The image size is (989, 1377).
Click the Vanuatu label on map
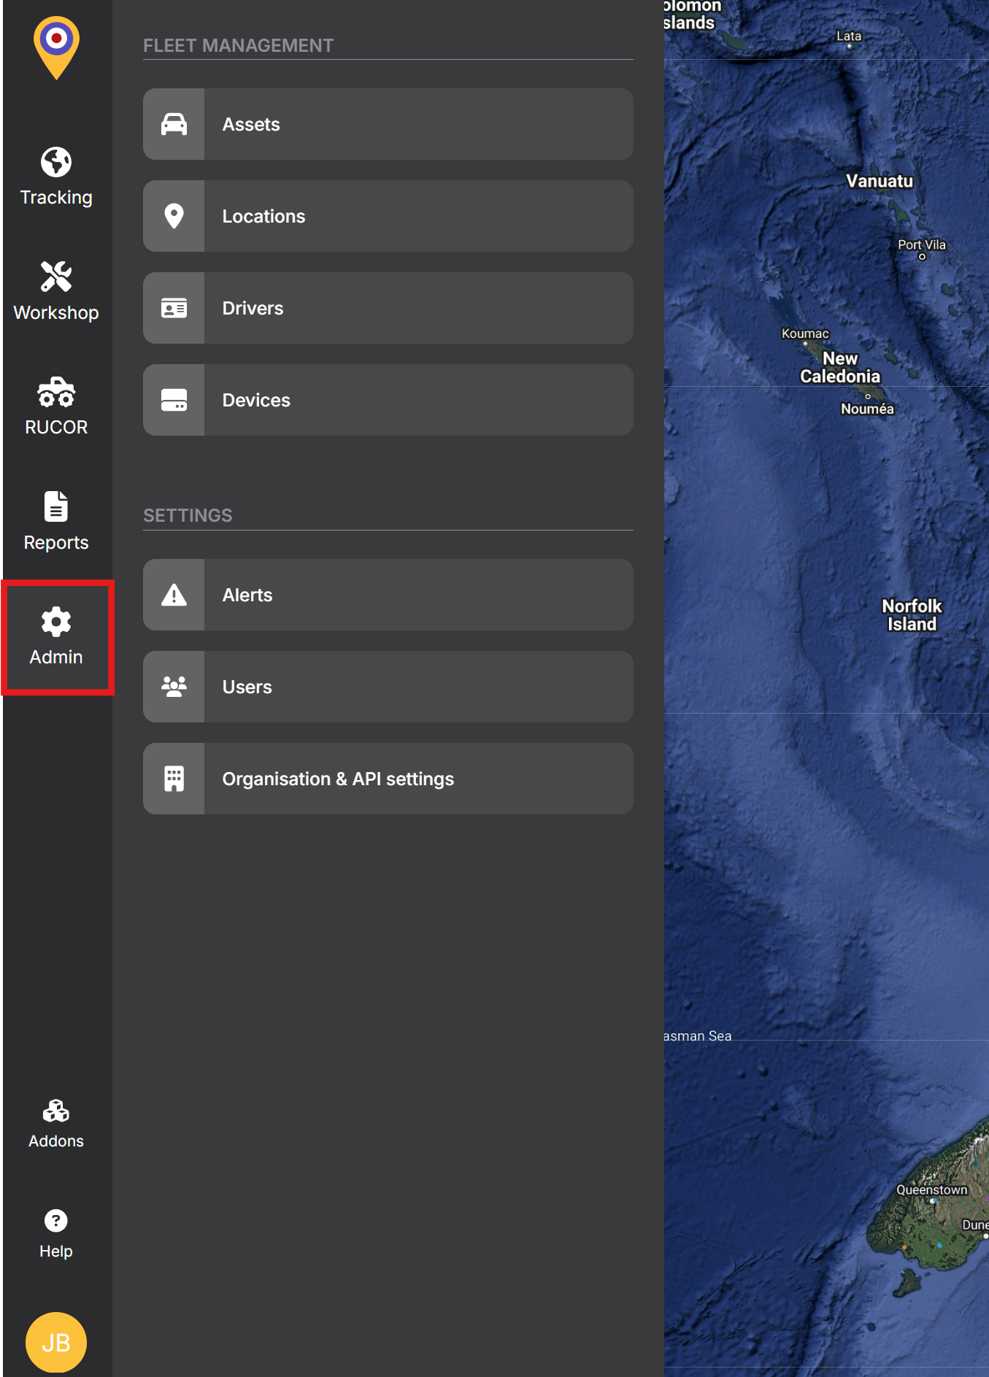(x=880, y=181)
